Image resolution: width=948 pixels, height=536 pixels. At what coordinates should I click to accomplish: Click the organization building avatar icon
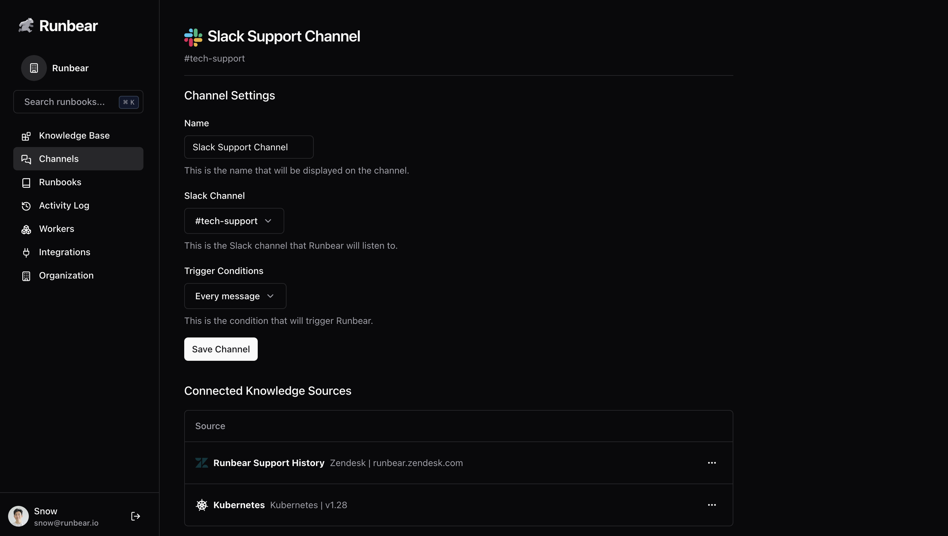(x=34, y=68)
